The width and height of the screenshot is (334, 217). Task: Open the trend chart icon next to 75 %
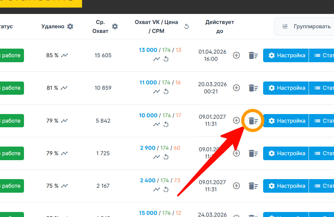(x=64, y=186)
